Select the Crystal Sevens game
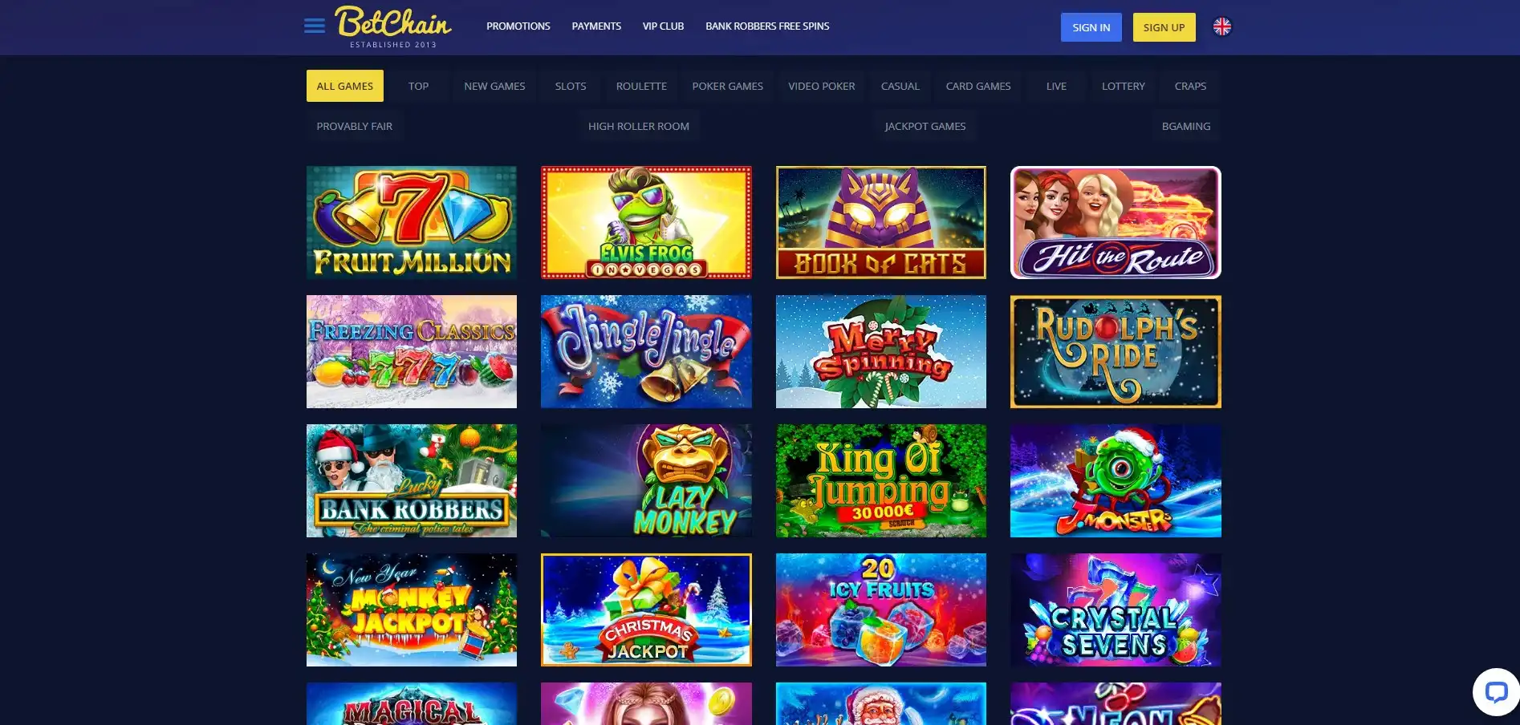The height and width of the screenshot is (725, 1520). tap(1116, 610)
